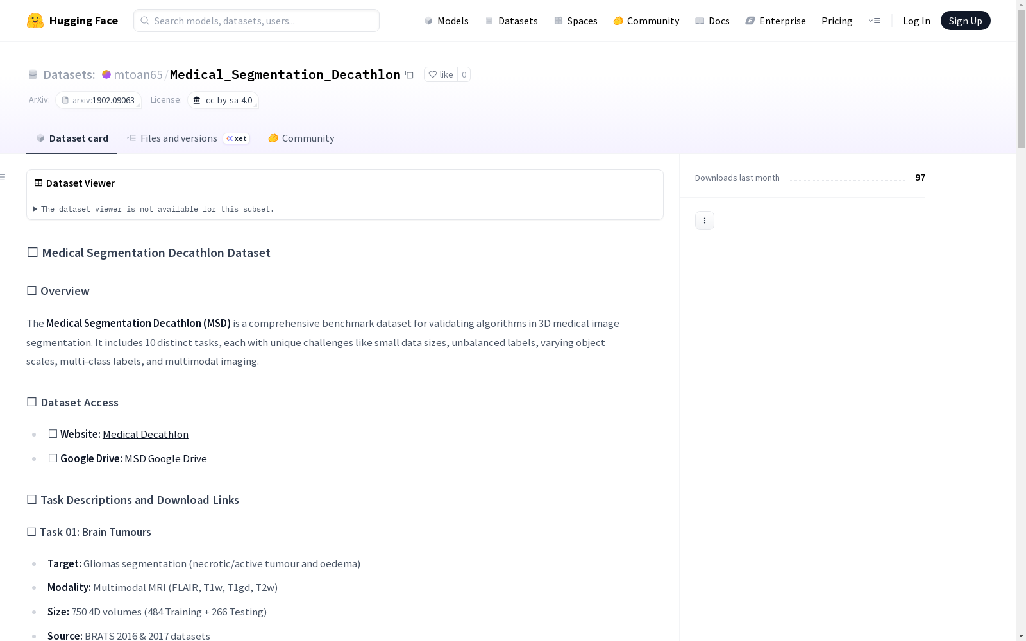
Task: Click the Overview heading
Action: point(58,291)
